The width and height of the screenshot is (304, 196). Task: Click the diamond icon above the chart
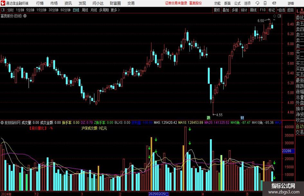coord(274,16)
